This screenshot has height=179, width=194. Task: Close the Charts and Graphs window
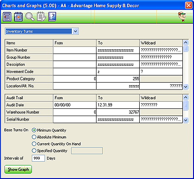point(189,6)
